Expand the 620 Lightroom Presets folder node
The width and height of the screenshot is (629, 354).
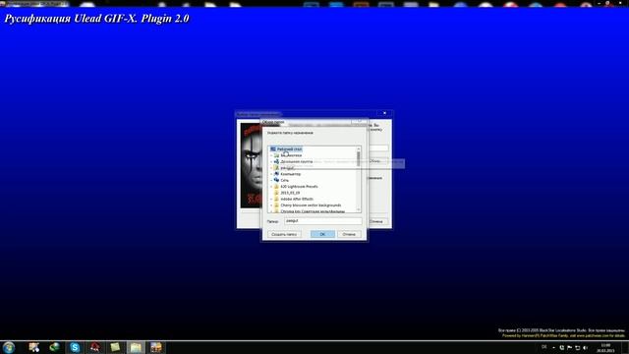tap(271, 186)
